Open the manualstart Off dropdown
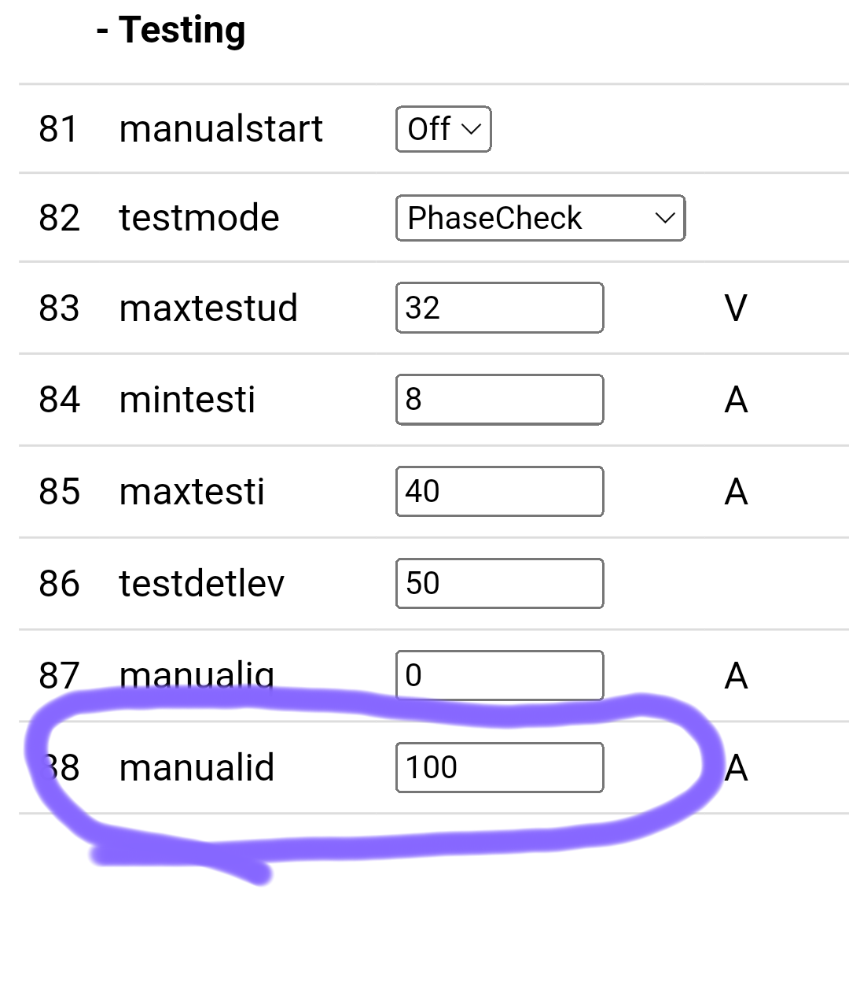The width and height of the screenshot is (849, 982). coord(443,129)
